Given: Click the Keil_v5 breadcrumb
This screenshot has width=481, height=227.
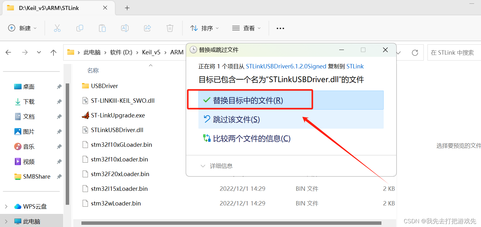Looking at the screenshot, I should [151, 52].
